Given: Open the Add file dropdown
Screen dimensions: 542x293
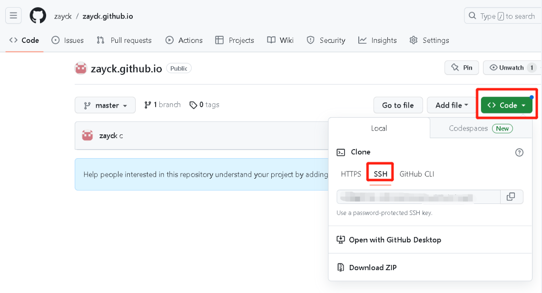Looking at the screenshot, I should click(452, 105).
